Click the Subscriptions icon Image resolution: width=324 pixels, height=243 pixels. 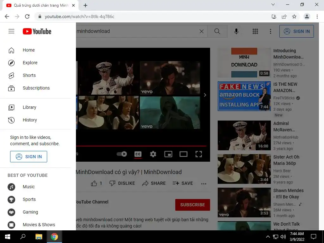tap(11, 88)
